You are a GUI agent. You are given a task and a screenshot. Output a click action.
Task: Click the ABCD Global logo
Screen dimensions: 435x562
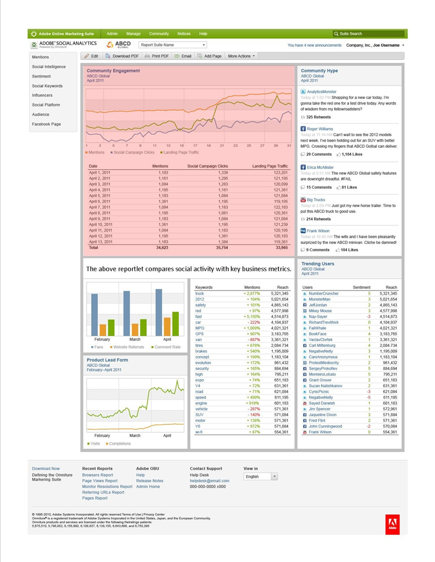click(x=118, y=44)
